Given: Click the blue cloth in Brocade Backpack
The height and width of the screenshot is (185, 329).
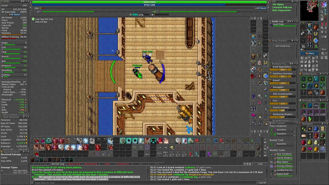Looking at the screenshot, I should click(x=310, y=106).
